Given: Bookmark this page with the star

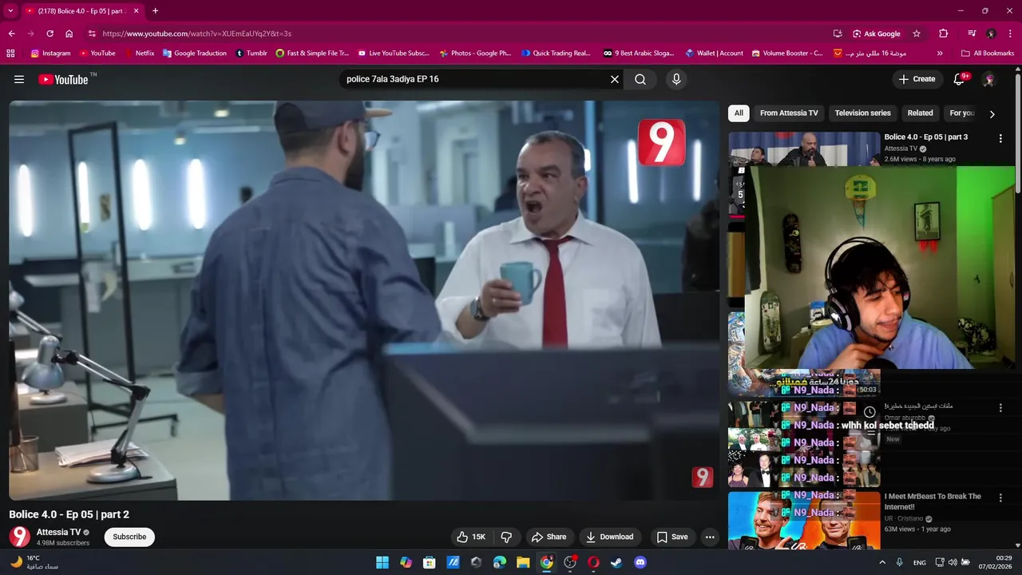Looking at the screenshot, I should tap(917, 34).
